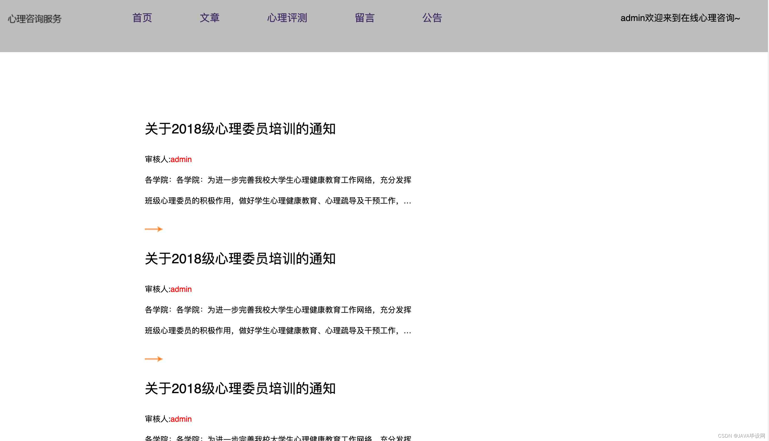Click the CSDN @JAVA毕设网 watermark

coord(741,436)
